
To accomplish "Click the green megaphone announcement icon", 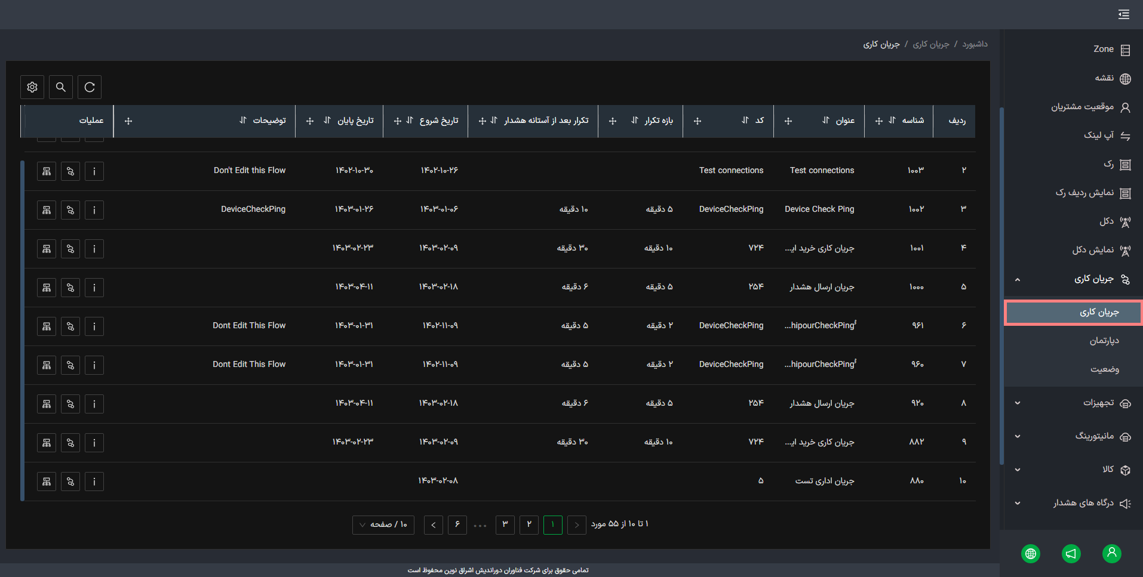I will (x=1071, y=553).
